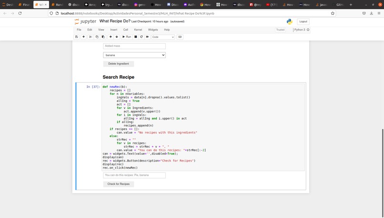Restart kernel and run all cells
This screenshot has width=384, height=218.
tap(147, 37)
